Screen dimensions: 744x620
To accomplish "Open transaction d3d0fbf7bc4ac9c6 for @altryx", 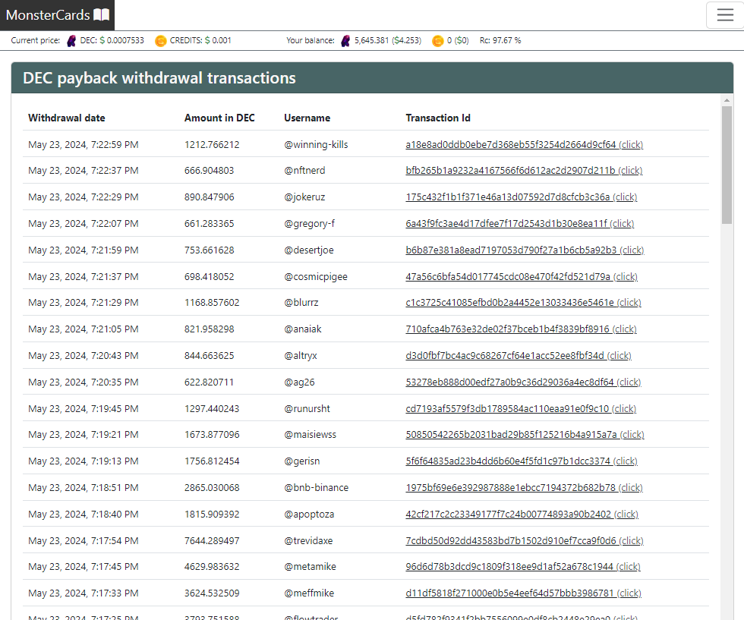I will click(519, 356).
